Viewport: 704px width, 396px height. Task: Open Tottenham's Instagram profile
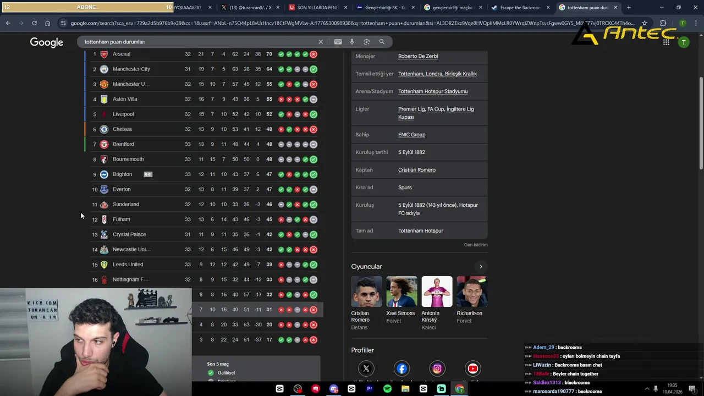point(437,369)
